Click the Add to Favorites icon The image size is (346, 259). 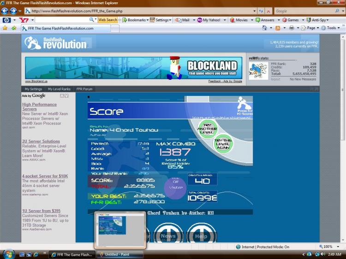(x=14, y=28)
